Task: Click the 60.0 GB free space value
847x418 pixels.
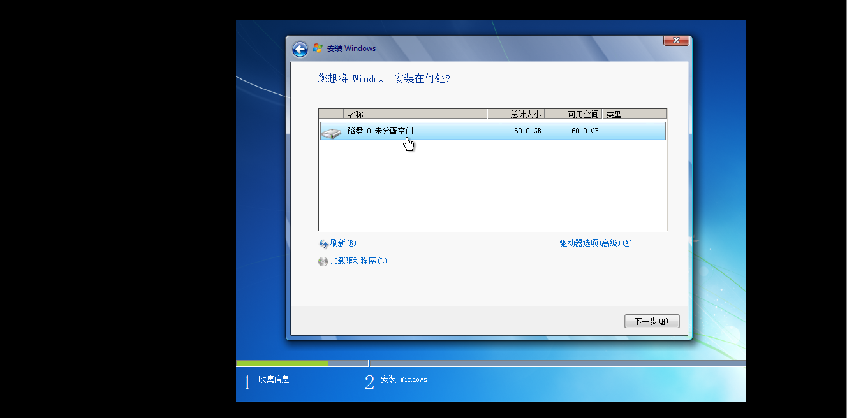Action: [x=585, y=131]
